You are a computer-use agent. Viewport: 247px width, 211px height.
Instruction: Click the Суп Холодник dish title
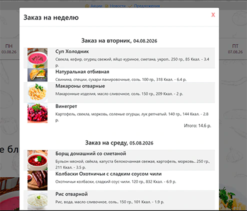tap(72, 51)
